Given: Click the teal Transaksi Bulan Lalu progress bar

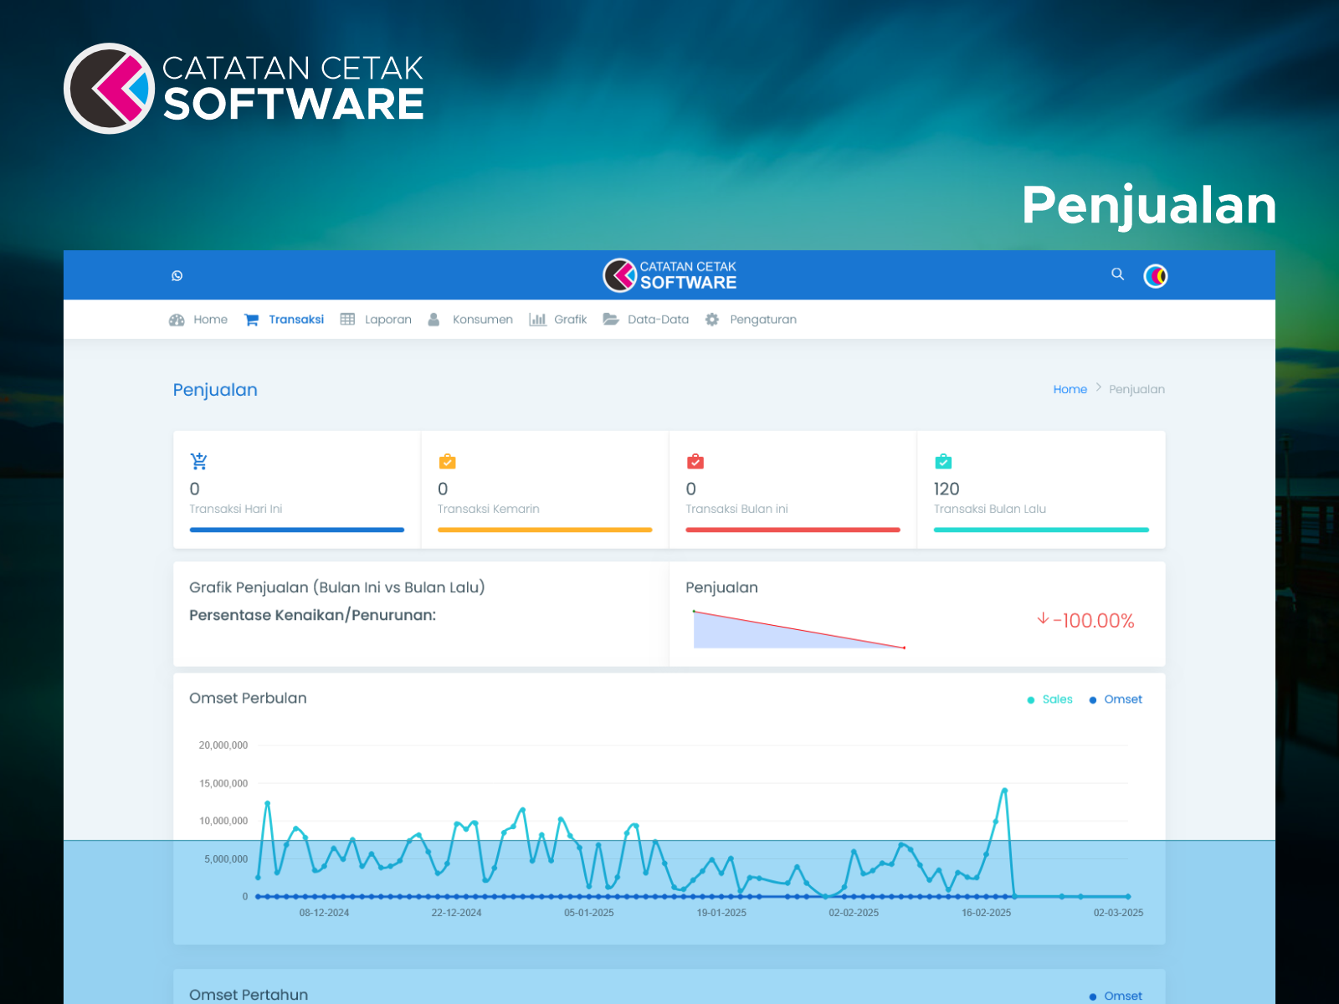Looking at the screenshot, I should tap(1041, 530).
